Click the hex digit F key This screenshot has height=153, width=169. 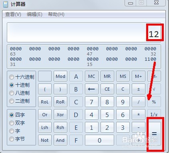[76, 140]
